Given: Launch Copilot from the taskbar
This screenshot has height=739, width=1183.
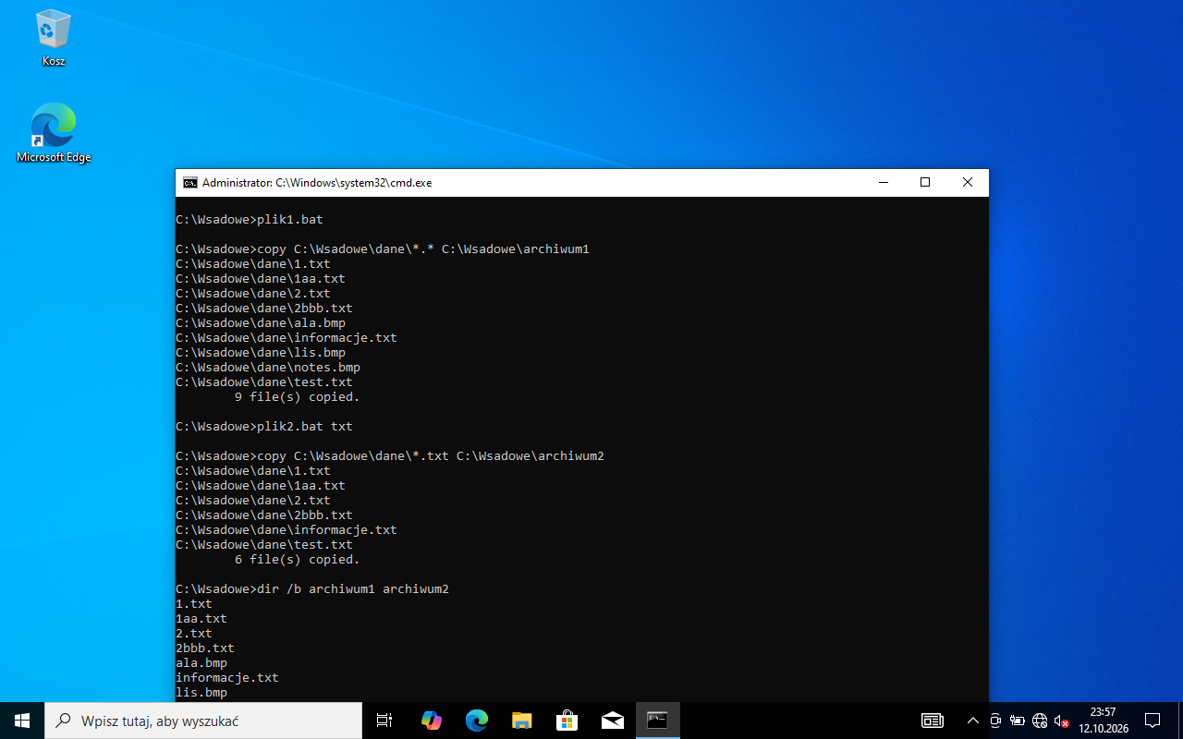Looking at the screenshot, I should (431, 721).
